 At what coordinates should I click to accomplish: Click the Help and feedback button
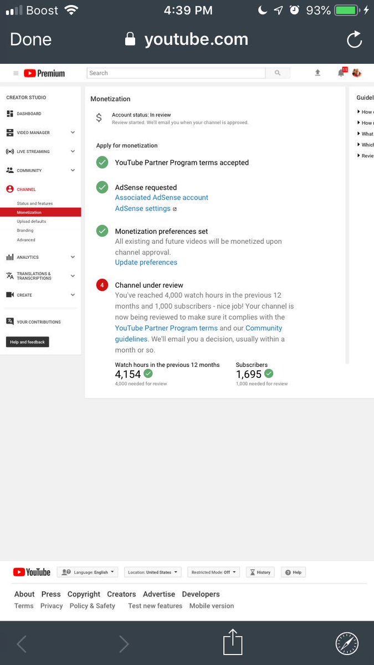click(x=28, y=342)
